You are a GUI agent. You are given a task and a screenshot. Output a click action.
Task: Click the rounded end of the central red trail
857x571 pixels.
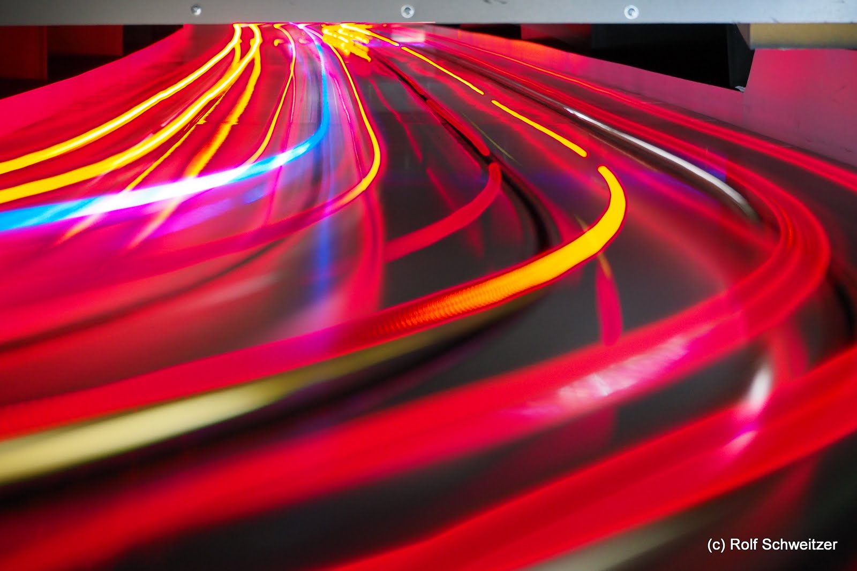494,170
